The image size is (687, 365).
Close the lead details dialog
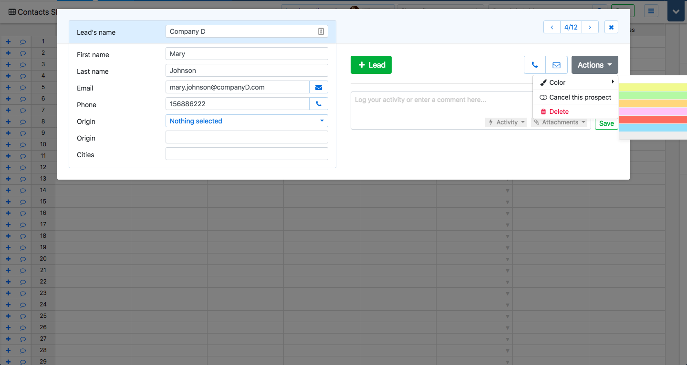coord(611,27)
